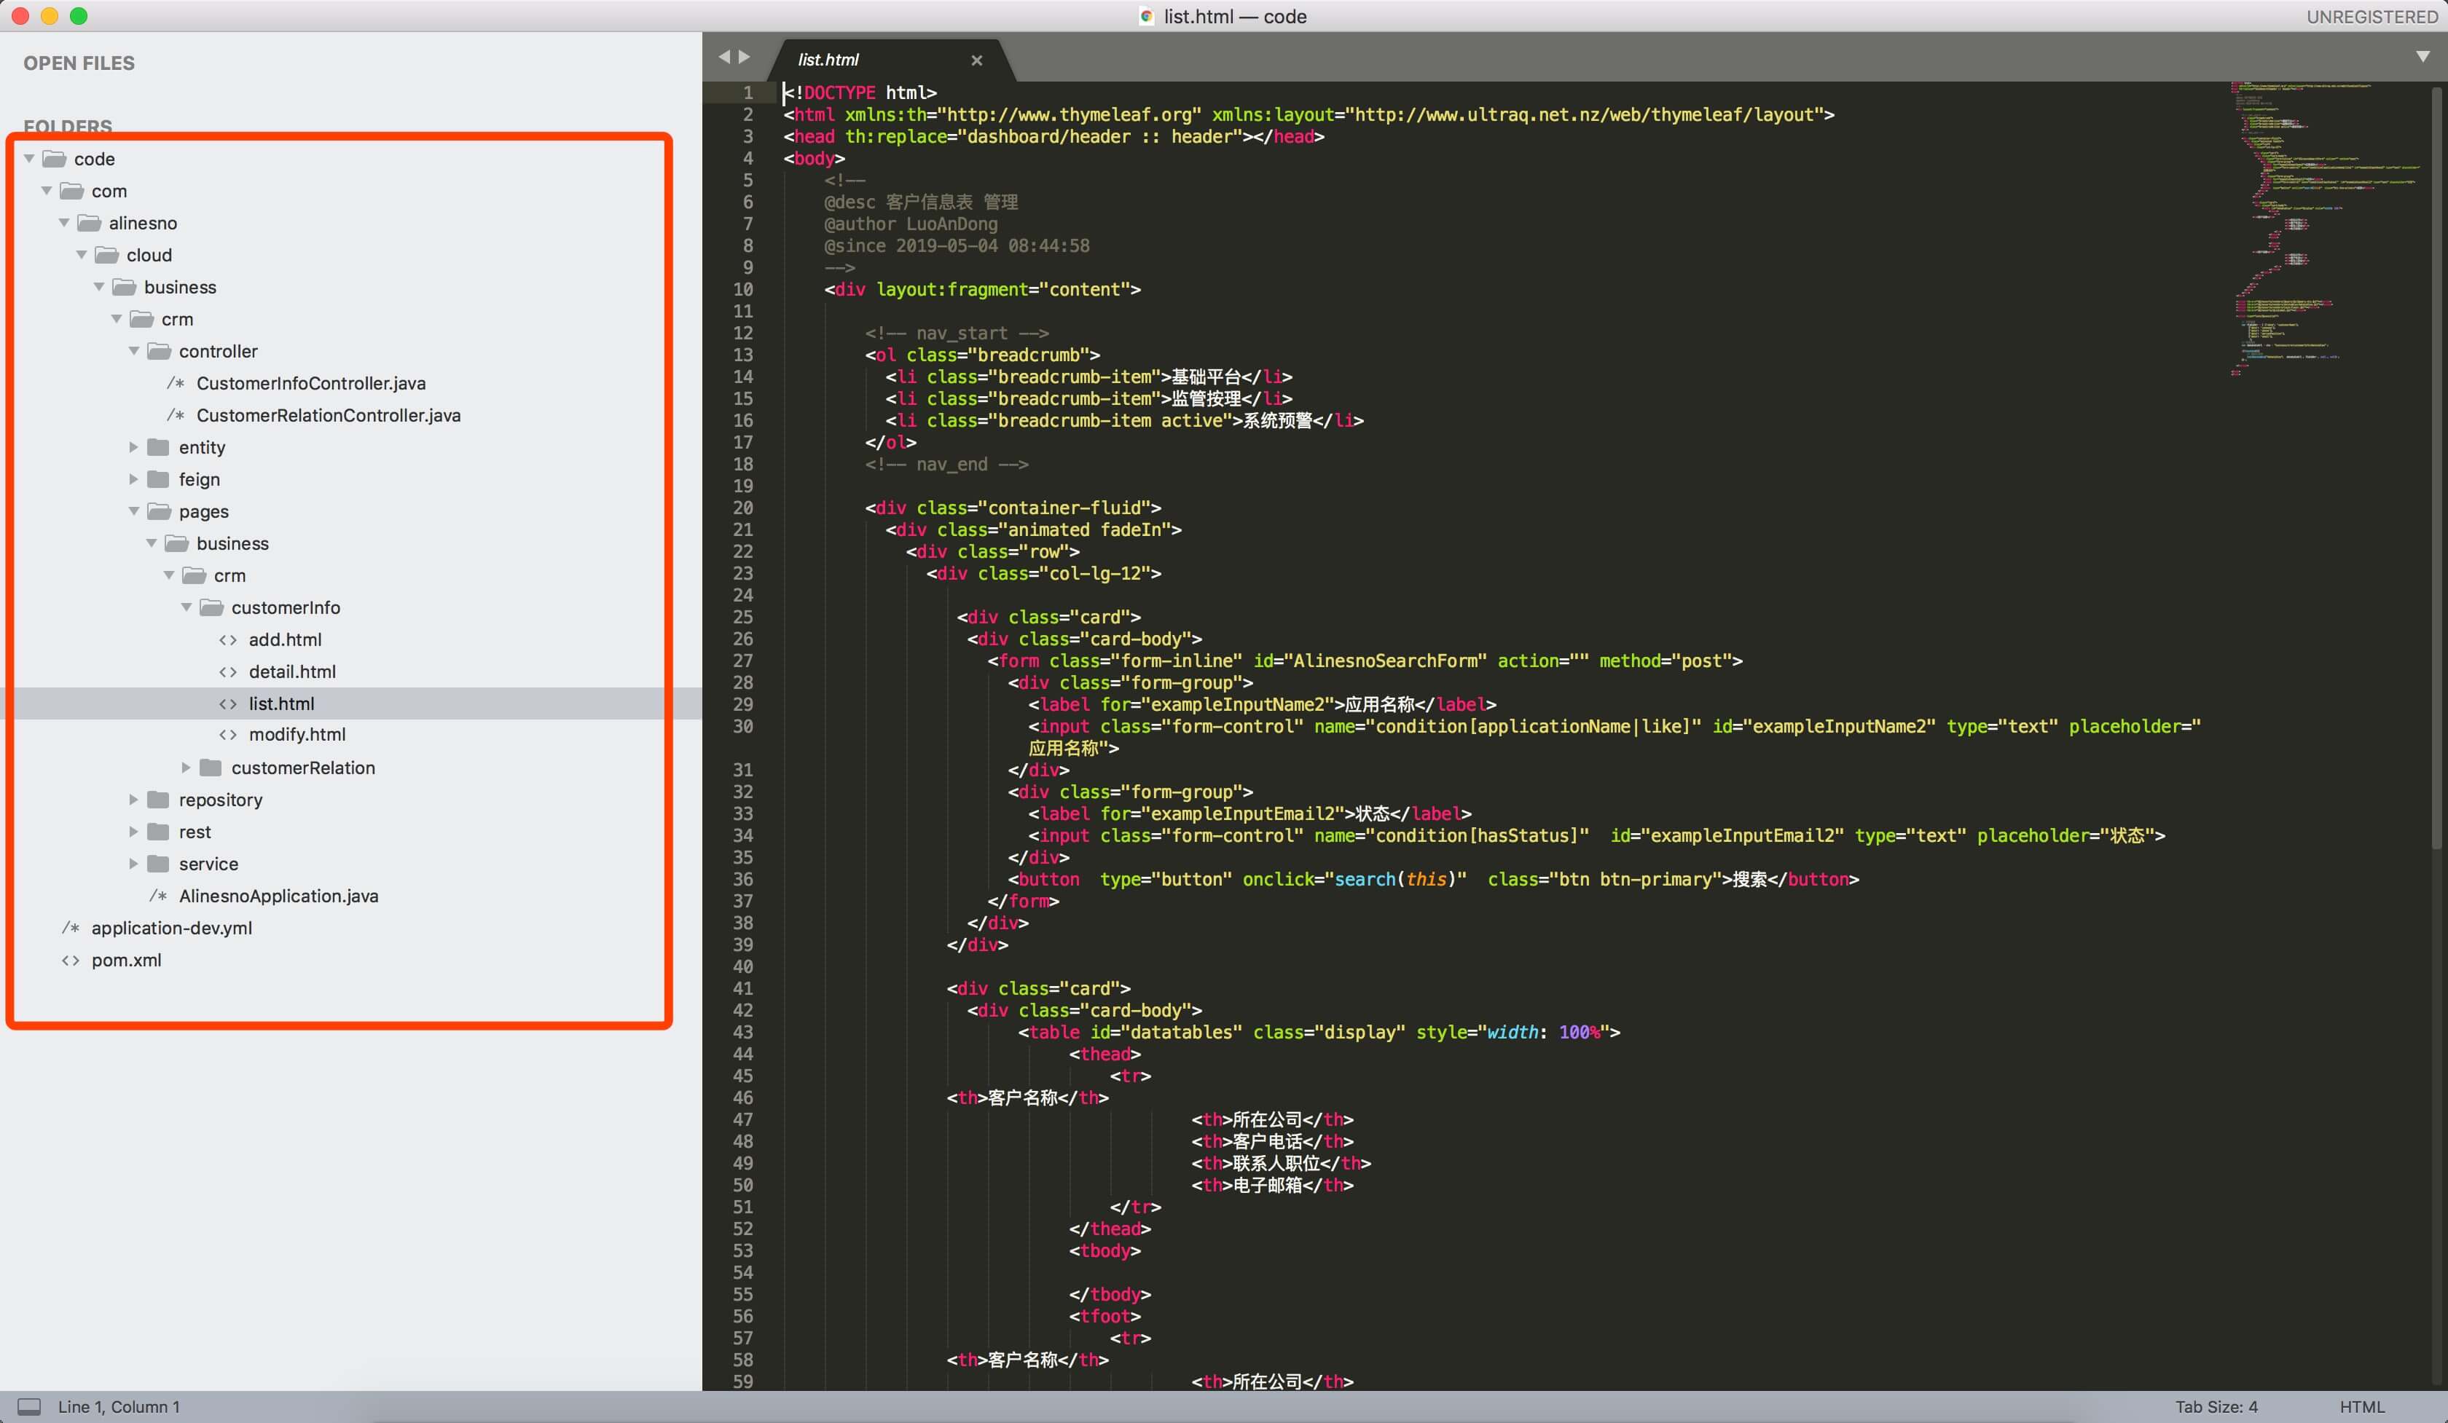Collapse the controller folder

pyautogui.click(x=134, y=352)
